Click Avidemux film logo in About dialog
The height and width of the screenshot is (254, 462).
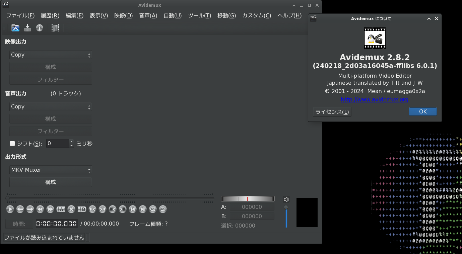tap(375, 38)
